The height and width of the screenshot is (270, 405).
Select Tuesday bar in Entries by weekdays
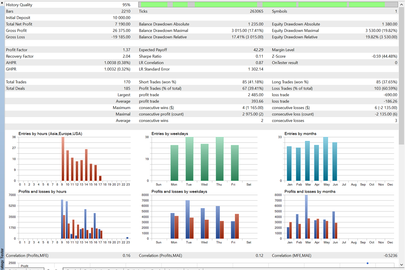(189, 159)
